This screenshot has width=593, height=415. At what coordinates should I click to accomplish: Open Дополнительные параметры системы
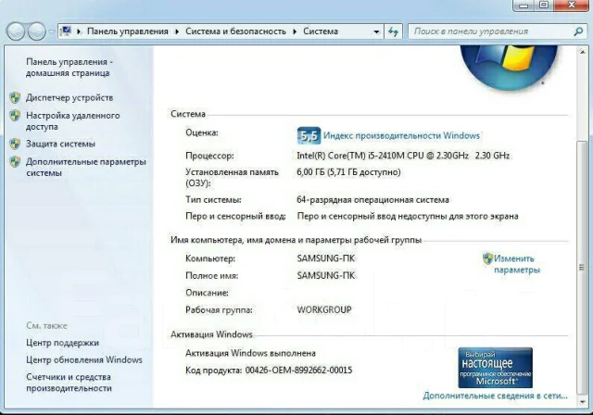pyautogui.click(x=86, y=168)
